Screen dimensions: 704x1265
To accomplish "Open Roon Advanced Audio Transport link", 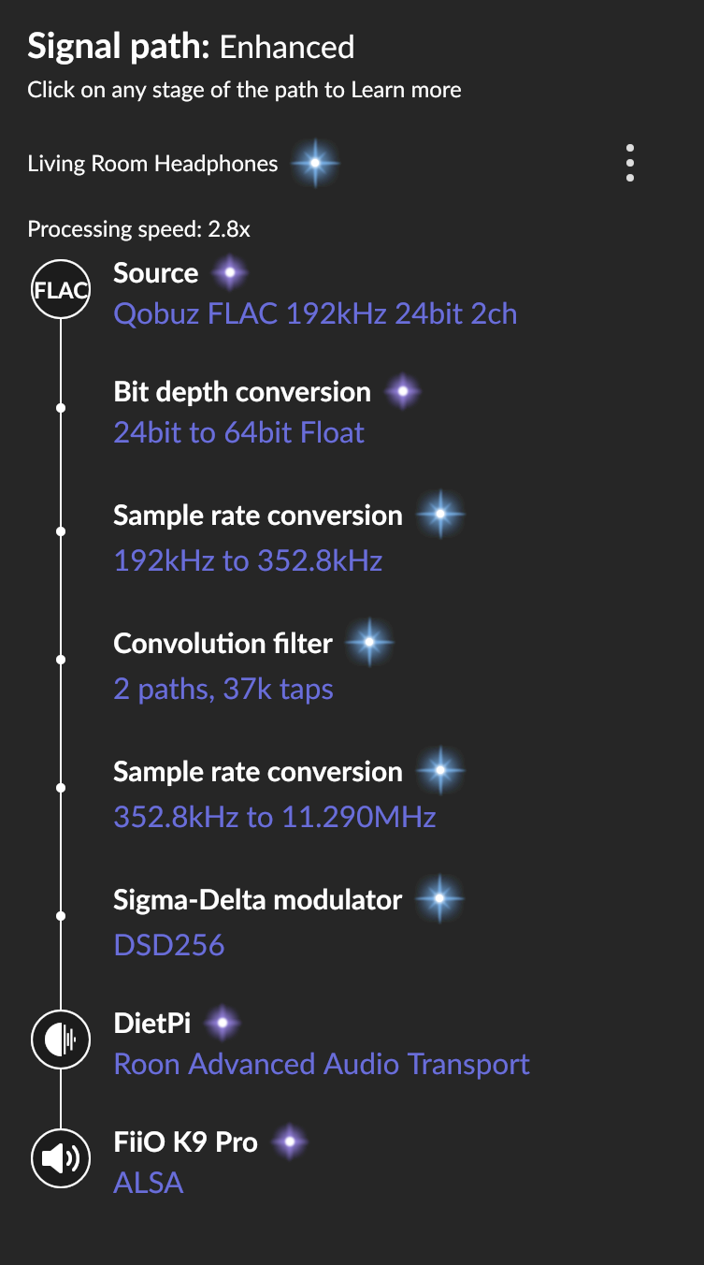I will pyautogui.click(x=322, y=1064).
